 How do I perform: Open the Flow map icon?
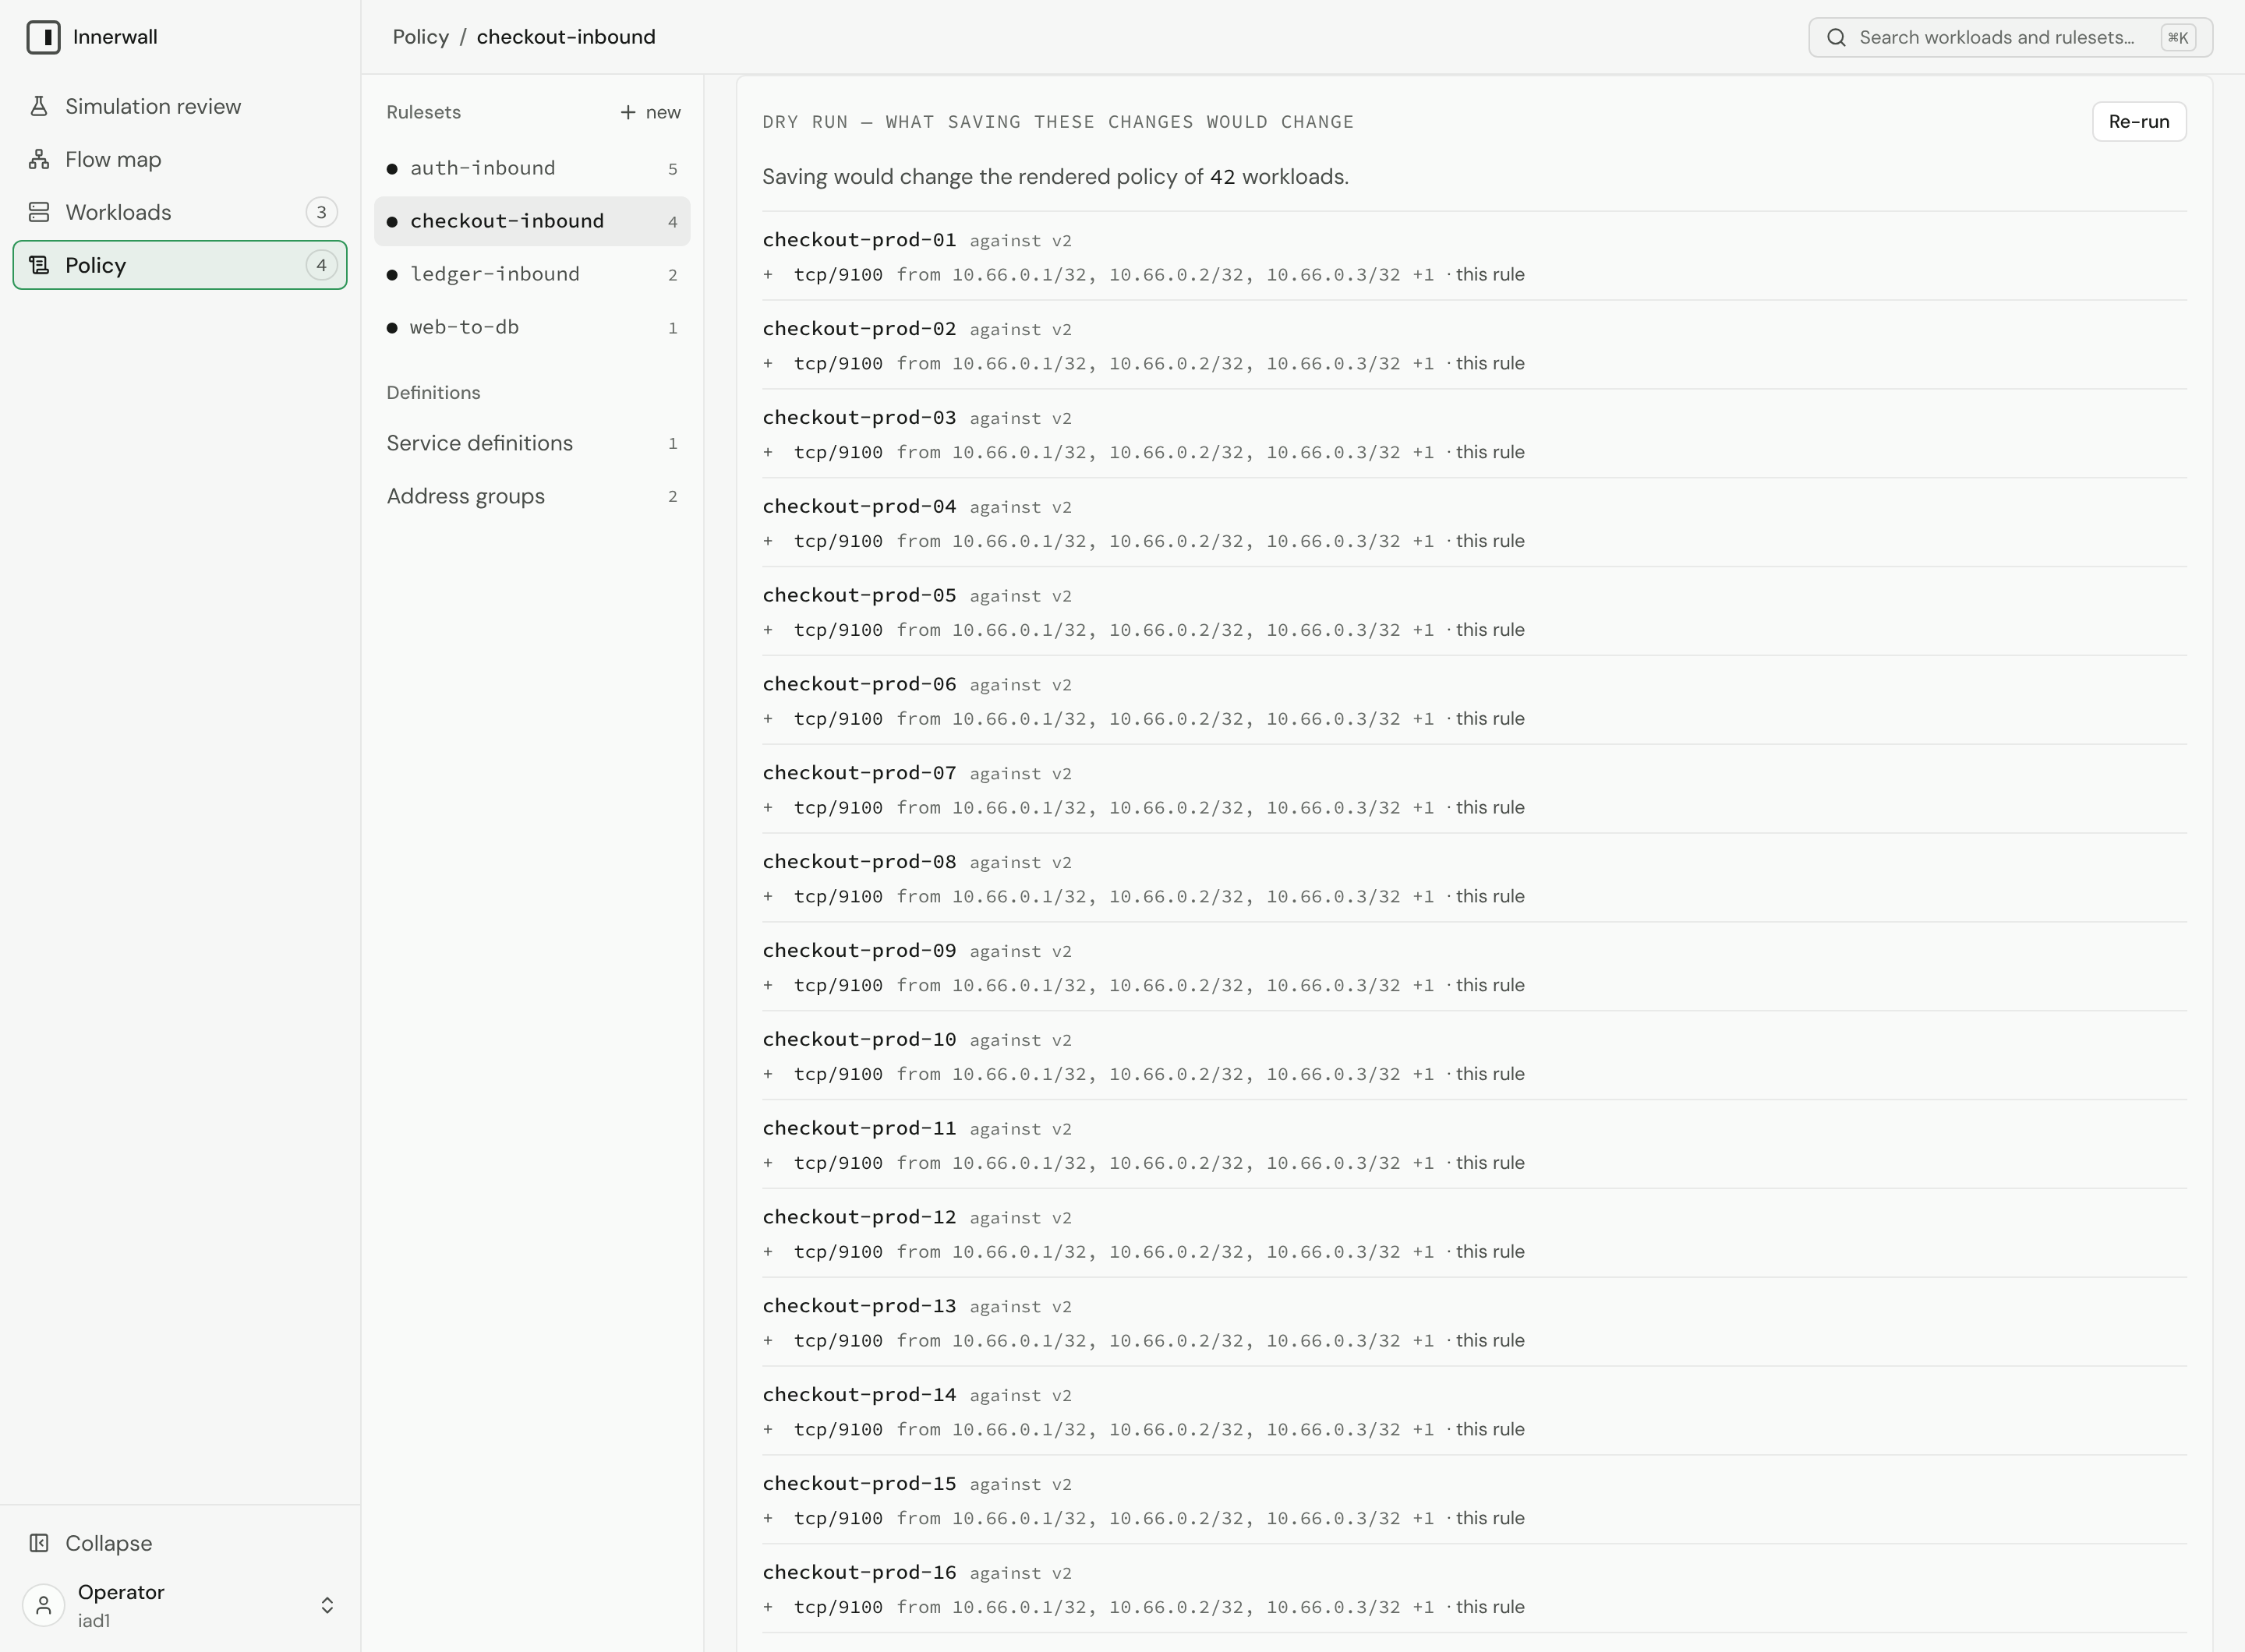(x=39, y=159)
